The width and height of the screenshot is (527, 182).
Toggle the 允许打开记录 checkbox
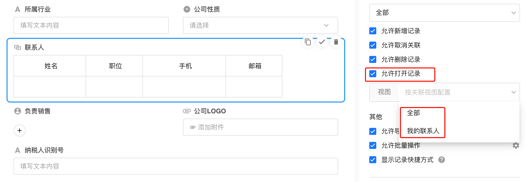[x=373, y=74]
